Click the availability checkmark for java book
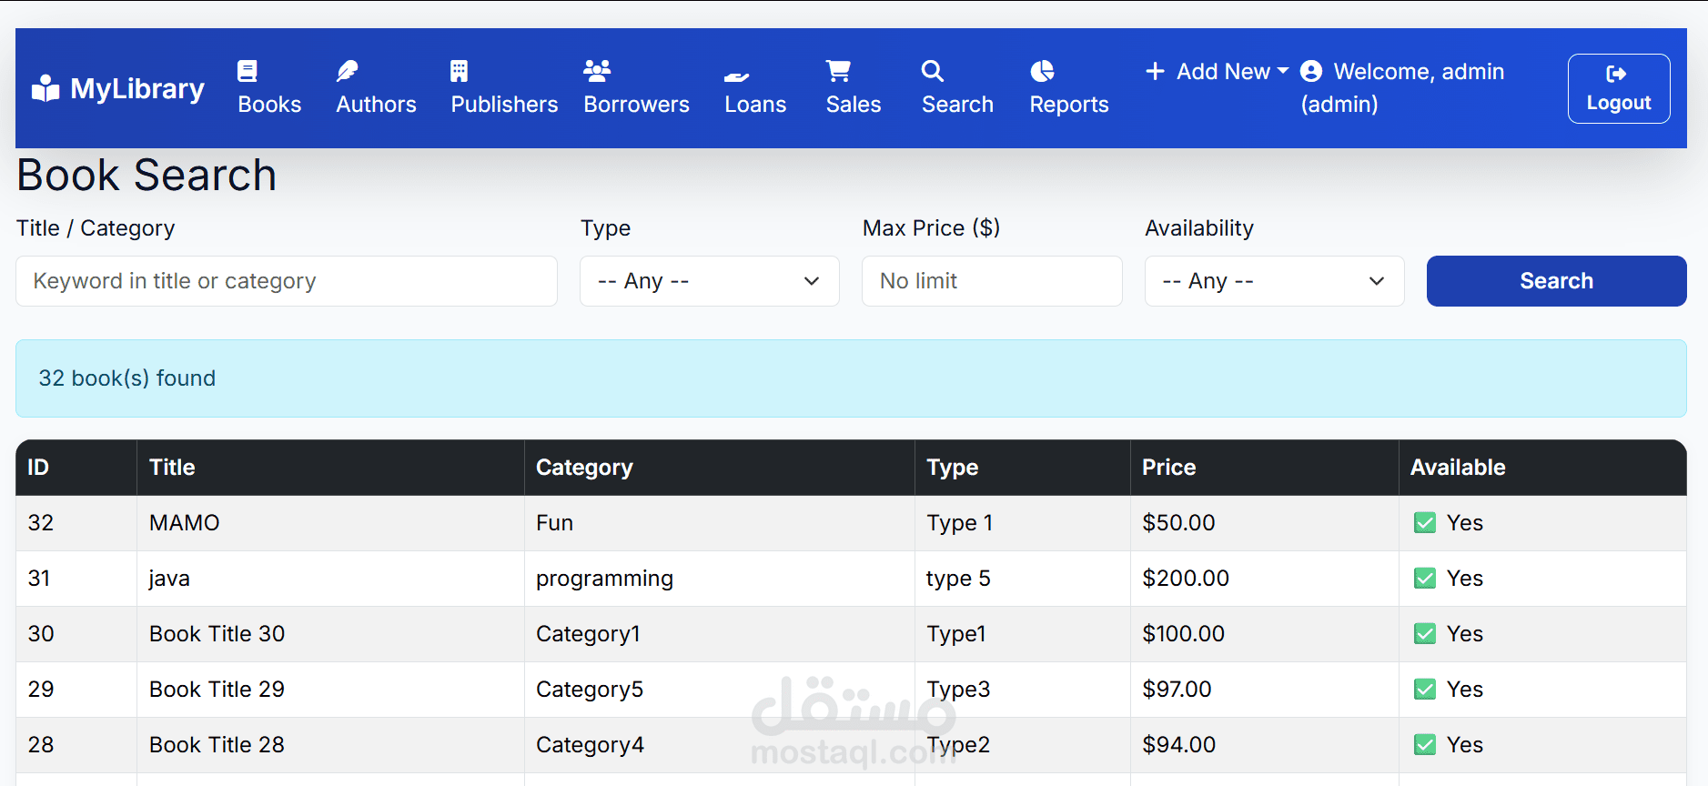 1425,579
